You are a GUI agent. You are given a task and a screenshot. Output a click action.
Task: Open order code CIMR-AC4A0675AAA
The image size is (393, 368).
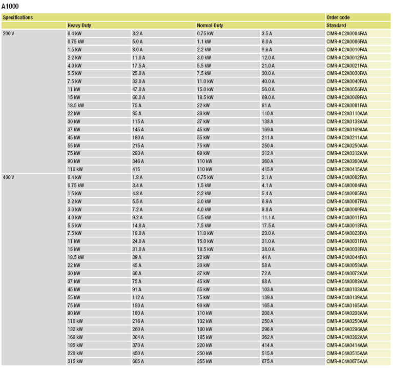tap(354, 362)
